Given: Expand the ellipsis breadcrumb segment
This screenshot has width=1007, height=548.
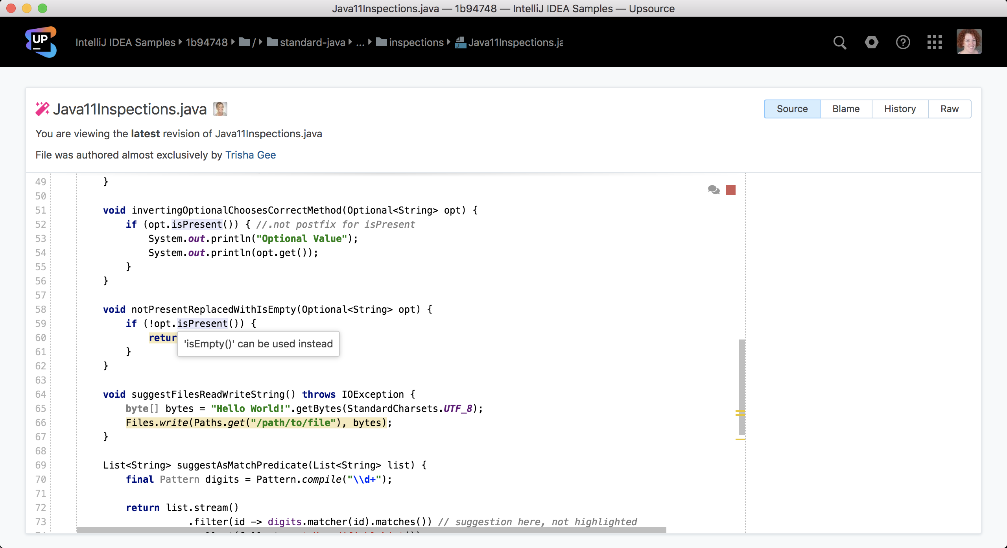Looking at the screenshot, I should [x=360, y=42].
